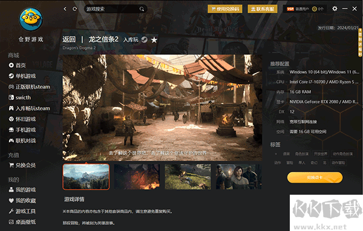The height and width of the screenshot is (231, 363).
Task: Click the 入库玩 label
Action: (131, 40)
